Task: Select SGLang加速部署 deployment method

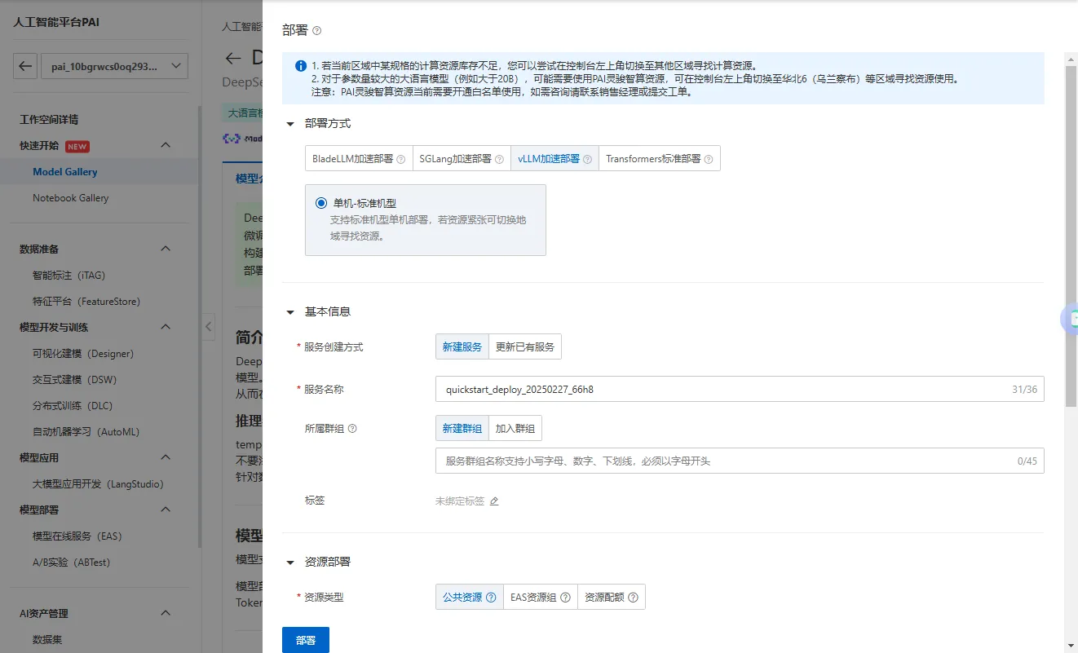Action: pos(462,159)
